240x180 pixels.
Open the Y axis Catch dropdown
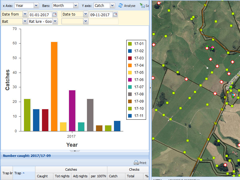tap(112, 5)
